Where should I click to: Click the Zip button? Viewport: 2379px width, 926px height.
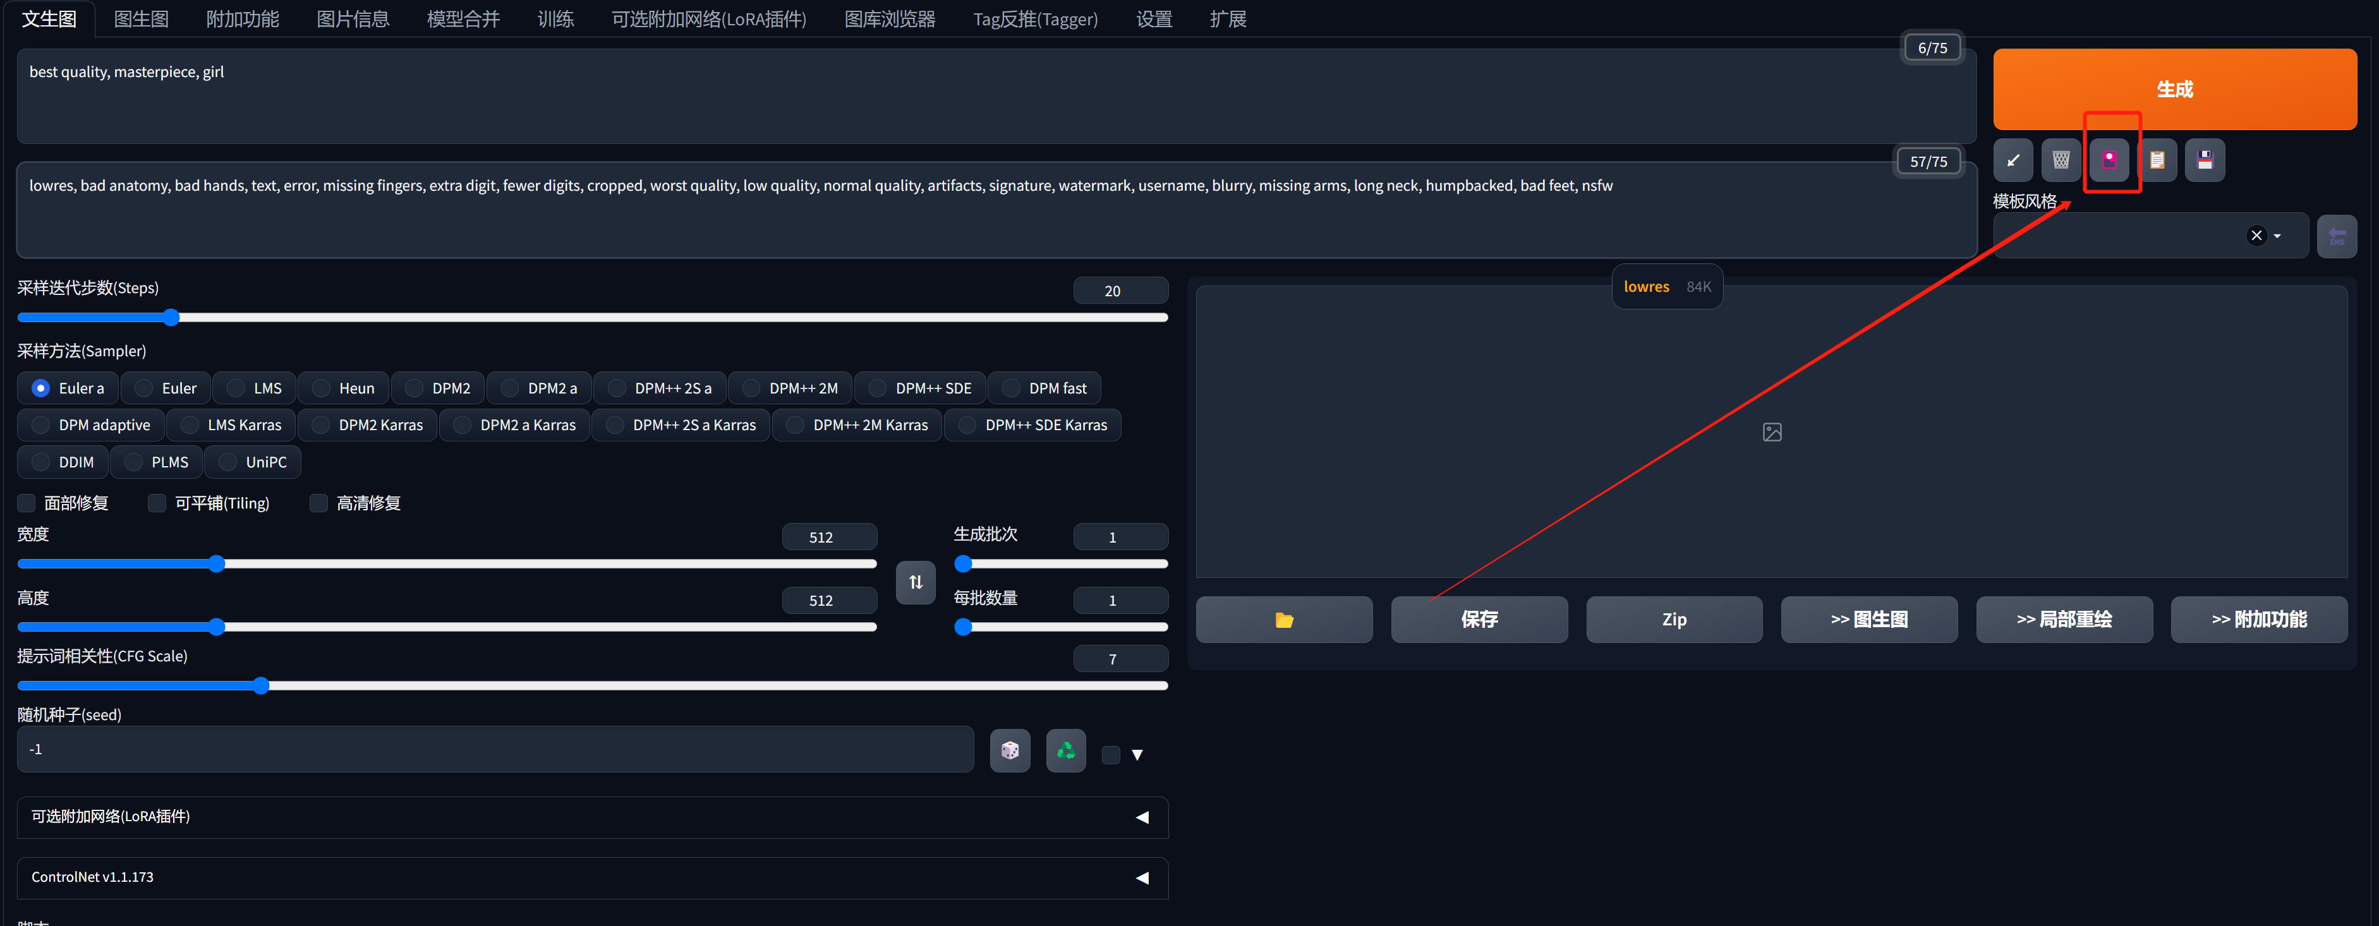[x=1673, y=618]
